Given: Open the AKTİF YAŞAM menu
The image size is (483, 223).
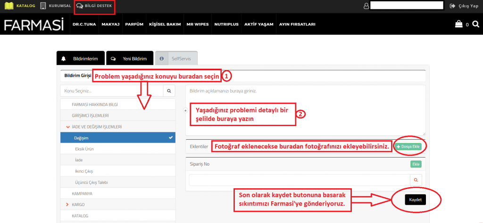Looking at the screenshot, I should pyautogui.click(x=259, y=24).
